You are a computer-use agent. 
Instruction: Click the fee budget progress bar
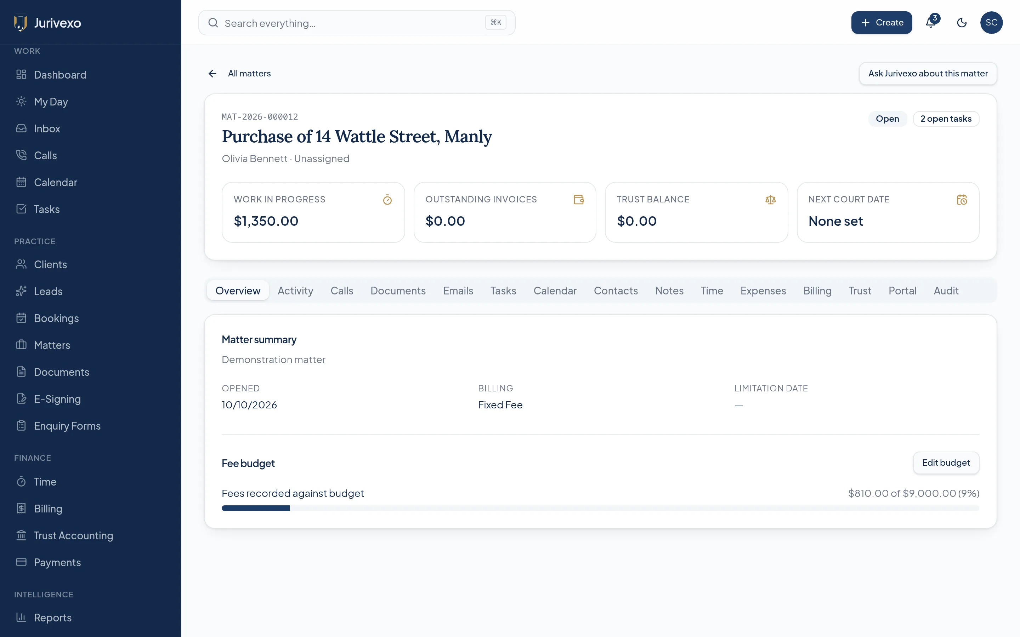[600, 508]
